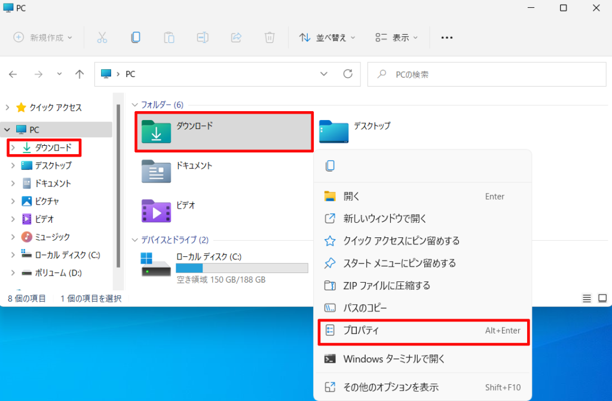The width and height of the screenshot is (612, 401).
Task: Click the Rename icon in the toolbar
Action: tap(203, 37)
